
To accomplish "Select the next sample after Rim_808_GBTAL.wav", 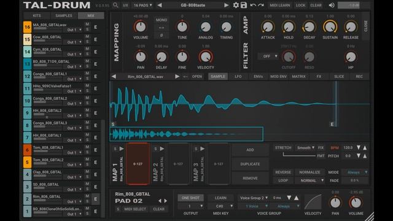I will point(177,76).
